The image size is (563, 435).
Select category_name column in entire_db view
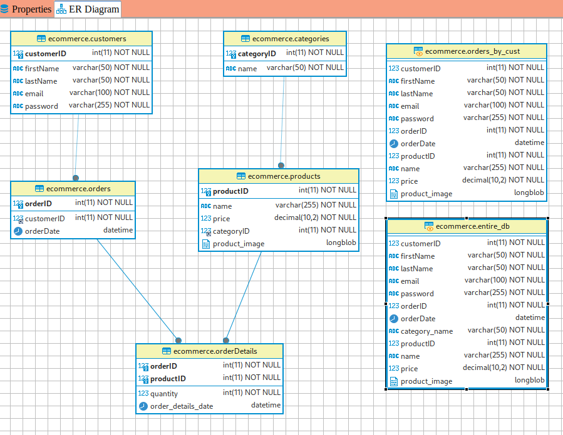(x=426, y=331)
